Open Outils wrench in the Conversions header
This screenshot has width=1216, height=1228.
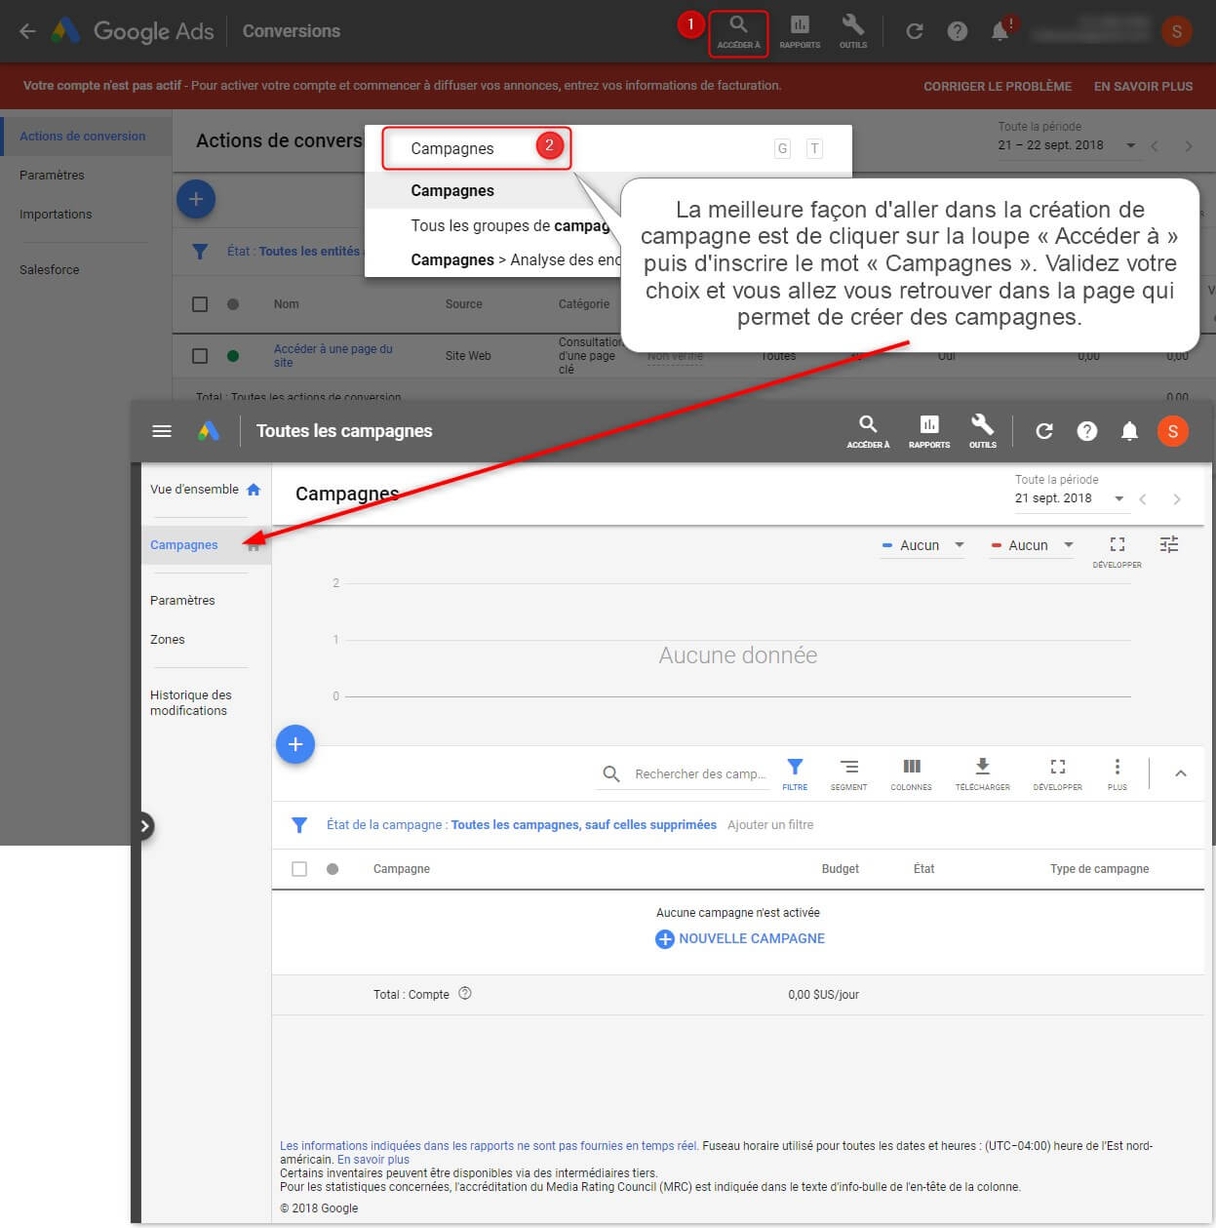(853, 32)
